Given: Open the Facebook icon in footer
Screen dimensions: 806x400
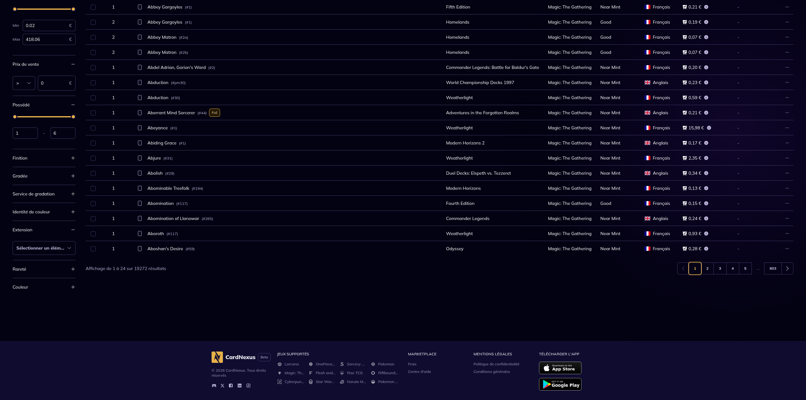Looking at the screenshot, I should tap(231, 386).
